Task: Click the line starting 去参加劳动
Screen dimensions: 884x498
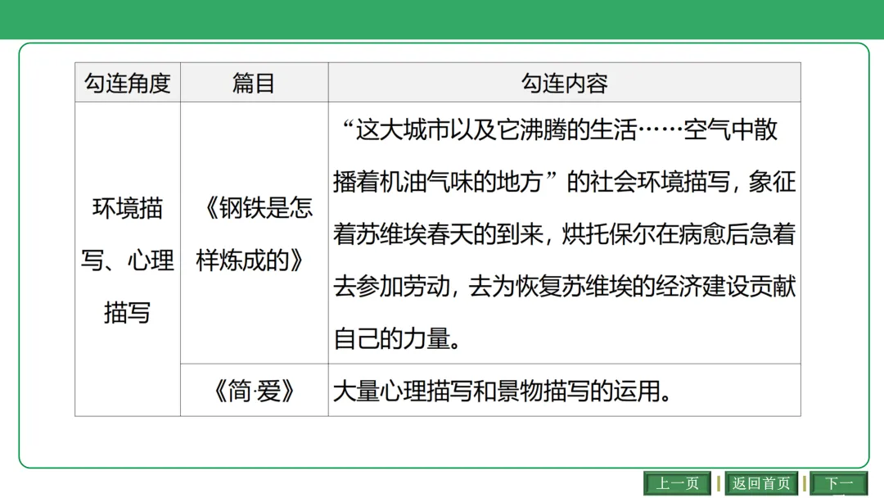Action: (564, 287)
